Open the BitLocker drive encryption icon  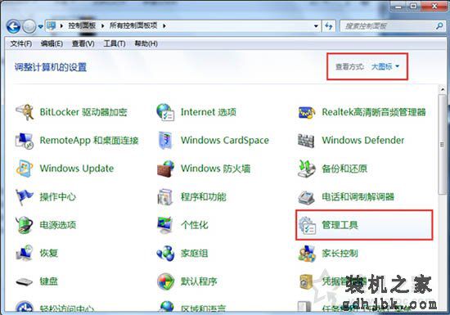point(25,112)
